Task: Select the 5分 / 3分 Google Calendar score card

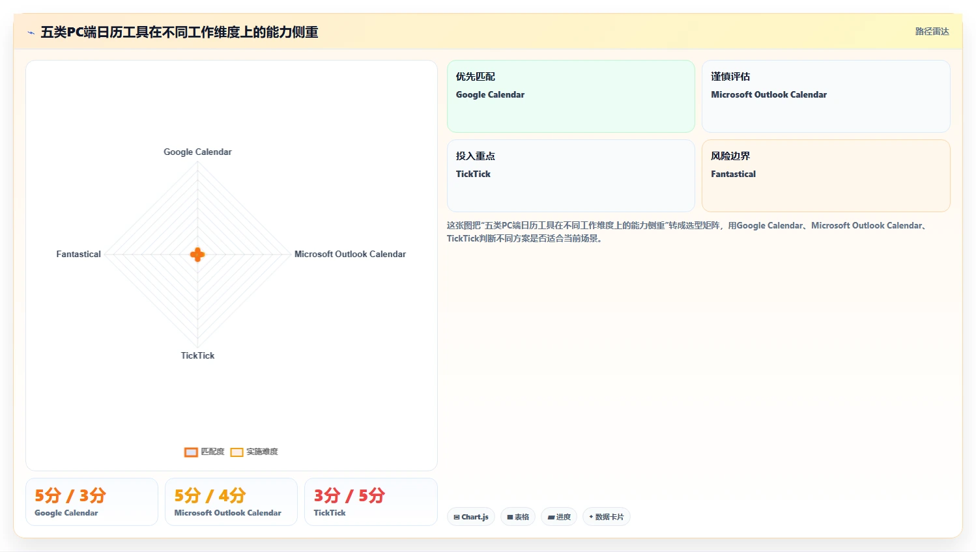Action: [92, 502]
